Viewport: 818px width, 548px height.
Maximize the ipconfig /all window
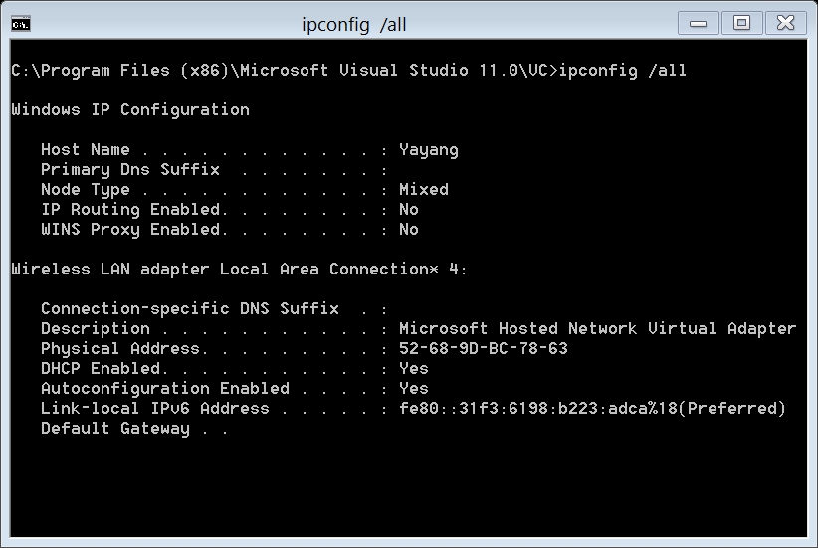coord(741,24)
